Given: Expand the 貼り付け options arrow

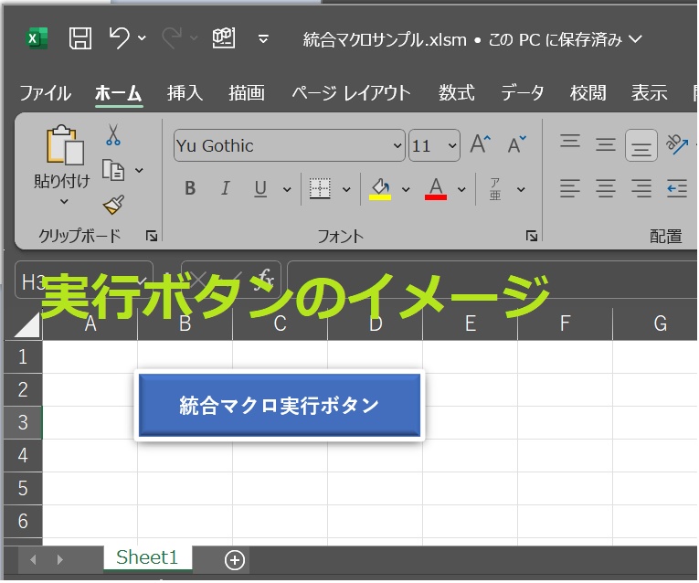Looking at the screenshot, I should (x=64, y=201).
